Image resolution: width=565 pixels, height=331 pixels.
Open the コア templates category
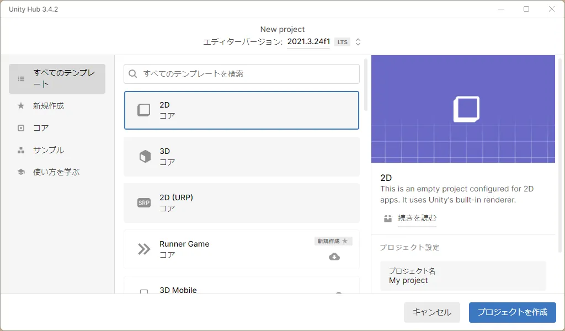[41, 128]
